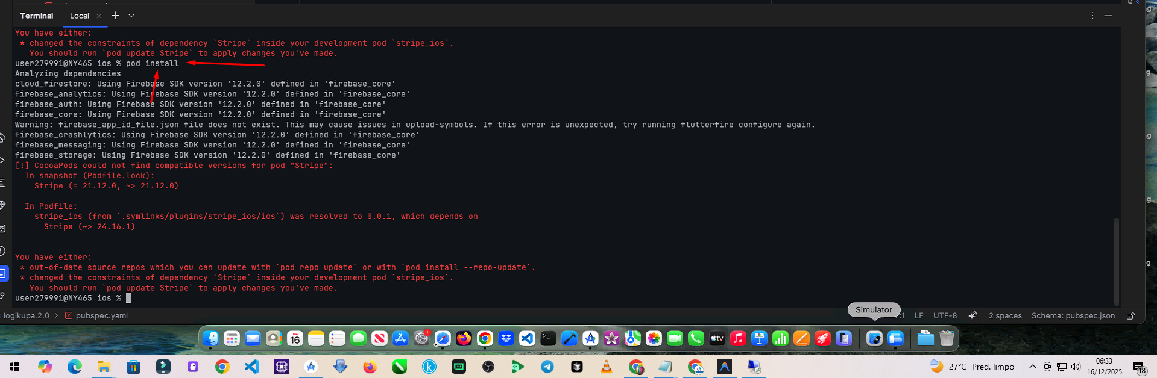The height and width of the screenshot is (378, 1157).
Task: Toggle read-only lock on file
Action: [x=1131, y=315]
